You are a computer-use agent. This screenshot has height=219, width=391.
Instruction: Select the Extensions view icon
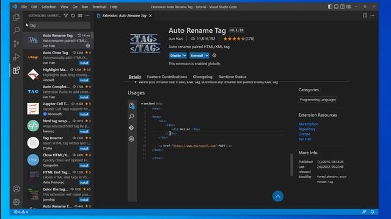16,71
